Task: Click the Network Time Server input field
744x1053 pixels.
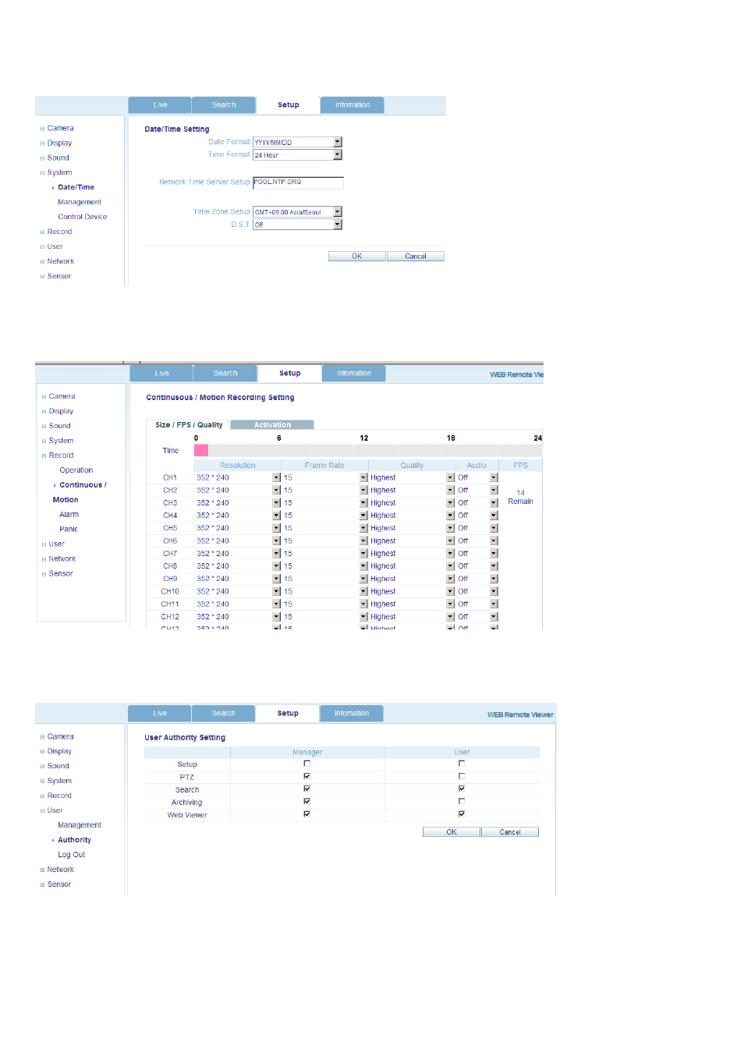Action: pos(298,183)
